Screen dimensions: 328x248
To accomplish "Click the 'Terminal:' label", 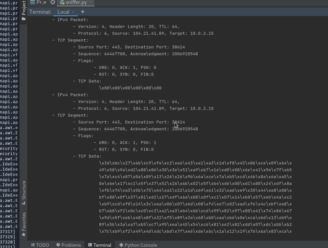I will pyautogui.click(x=40, y=12).
